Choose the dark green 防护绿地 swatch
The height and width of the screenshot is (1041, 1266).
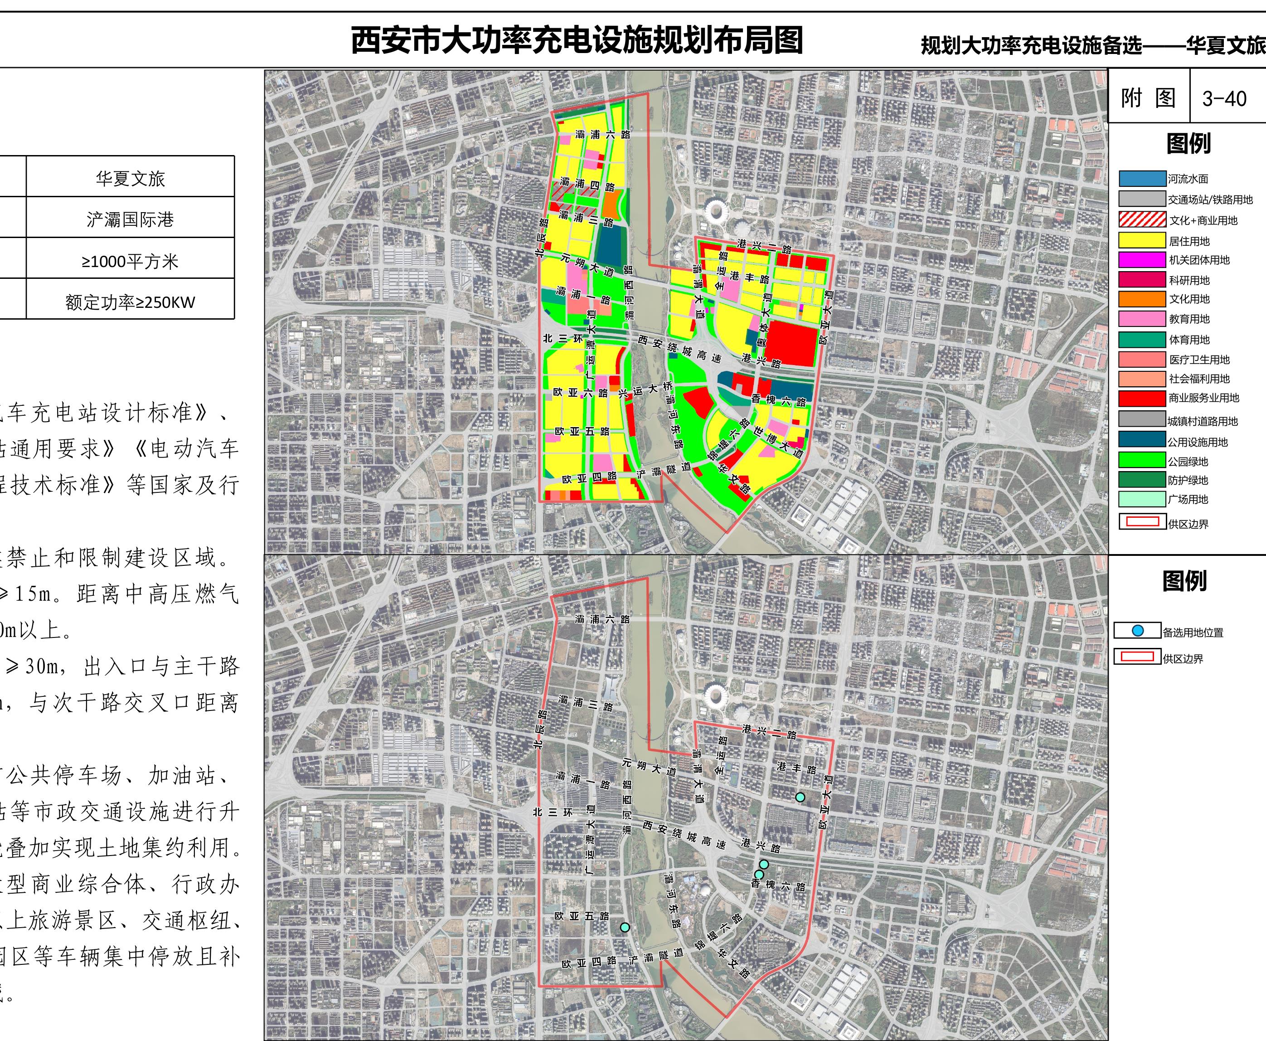click(1142, 479)
